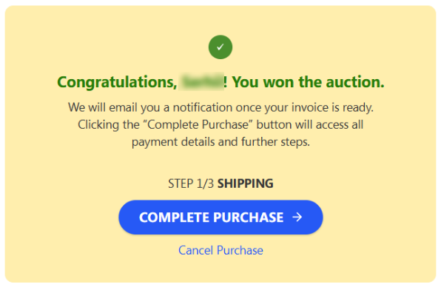This screenshot has width=441, height=287.
Task: Click the 'We will email you' sentence
Action: (x=220, y=107)
